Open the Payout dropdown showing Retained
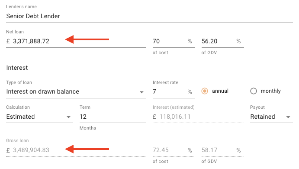The image size is (299, 169). coord(271,117)
